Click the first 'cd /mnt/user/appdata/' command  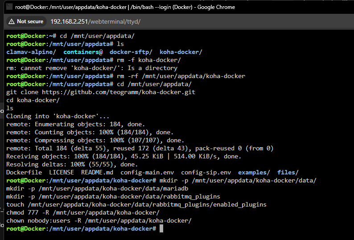(97, 36)
